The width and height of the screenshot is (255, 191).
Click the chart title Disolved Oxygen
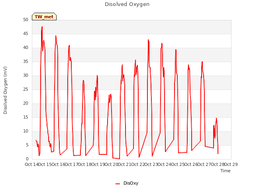point(127,4)
